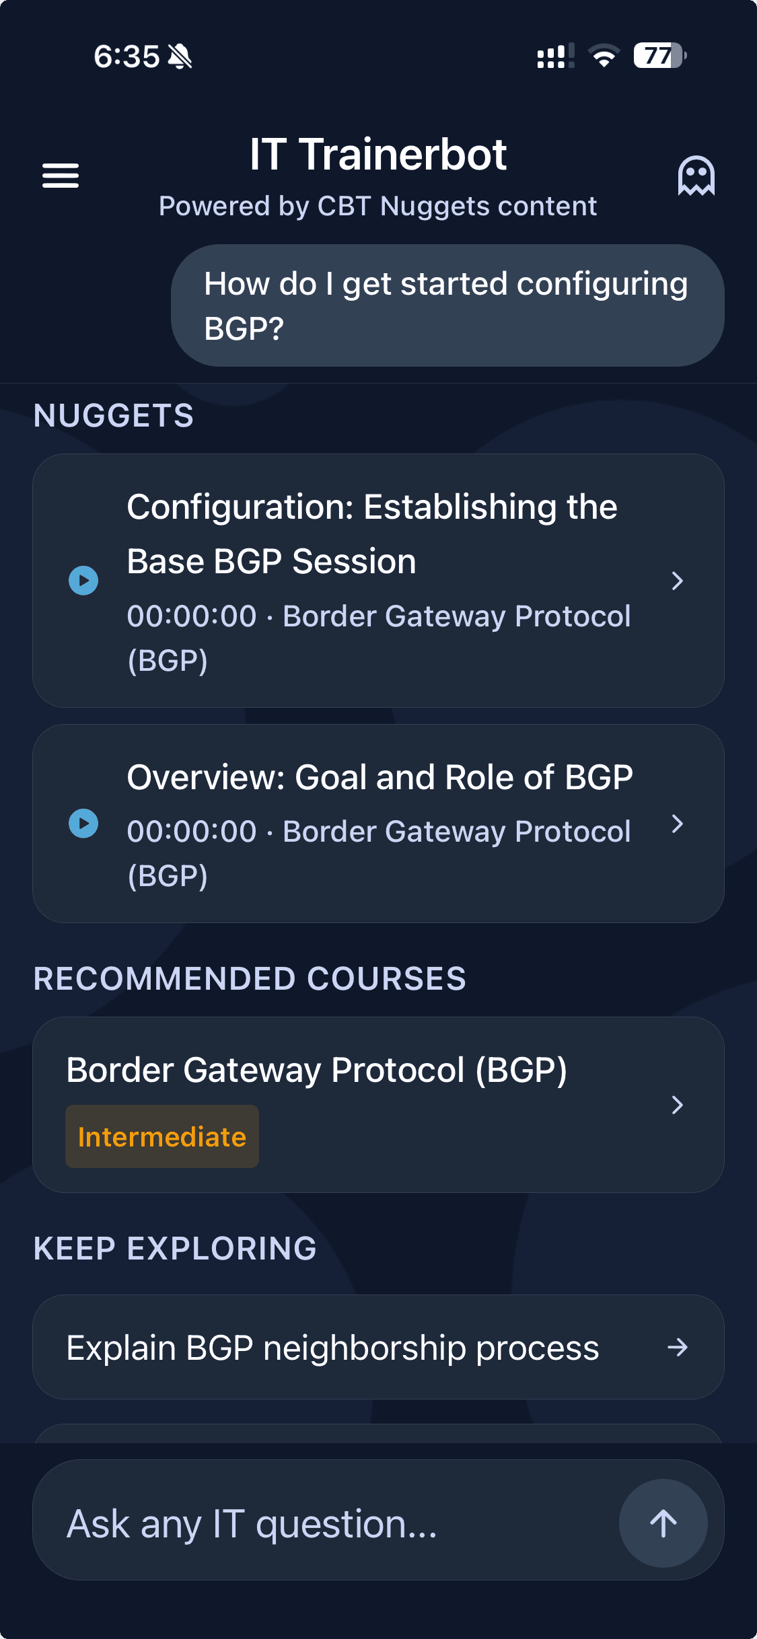
Task: Open the hamburger menu
Action: click(x=61, y=176)
